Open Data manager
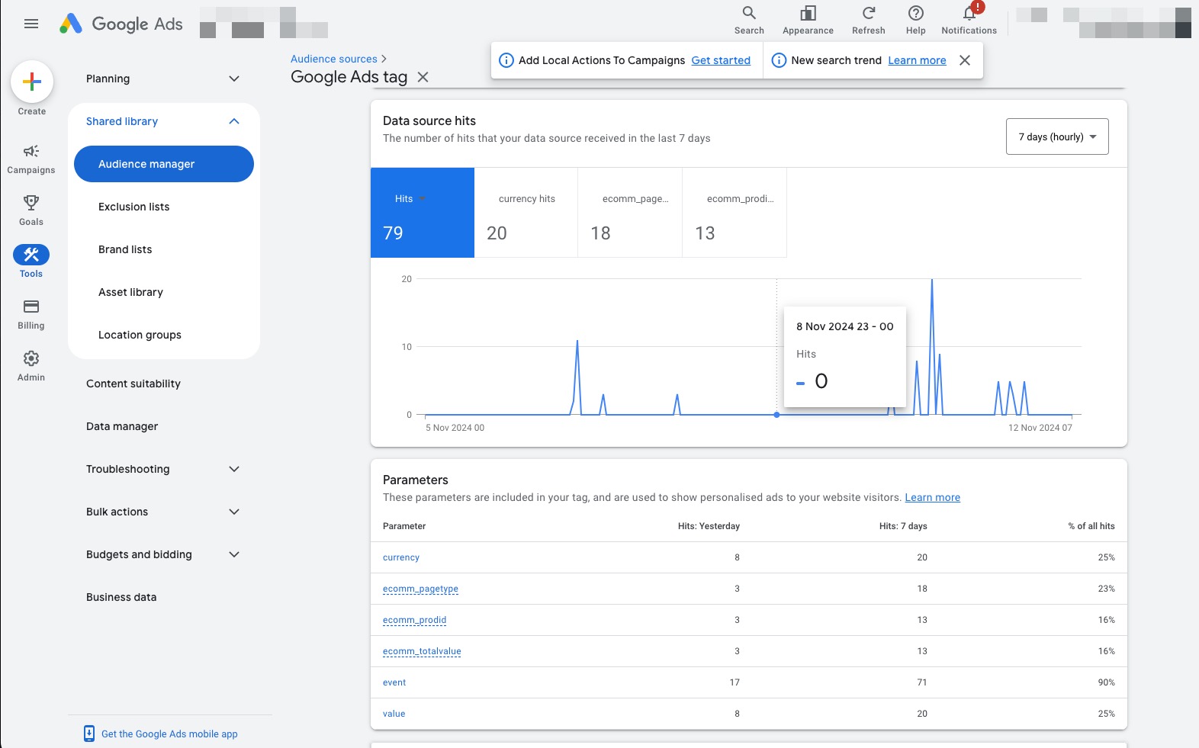 pos(122,426)
